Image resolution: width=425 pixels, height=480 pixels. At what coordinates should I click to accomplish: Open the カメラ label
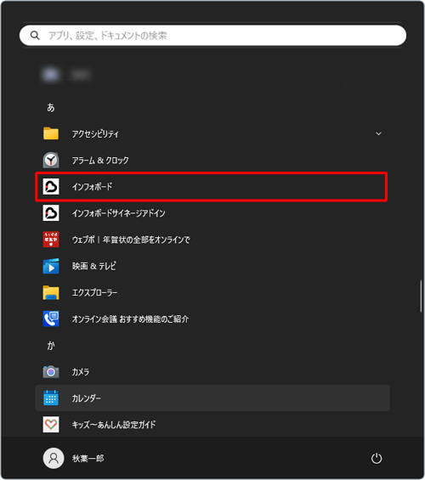click(81, 372)
